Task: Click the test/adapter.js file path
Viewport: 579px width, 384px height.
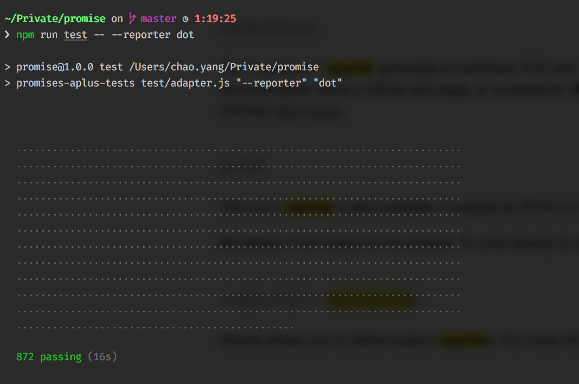Action: pyautogui.click(x=185, y=83)
